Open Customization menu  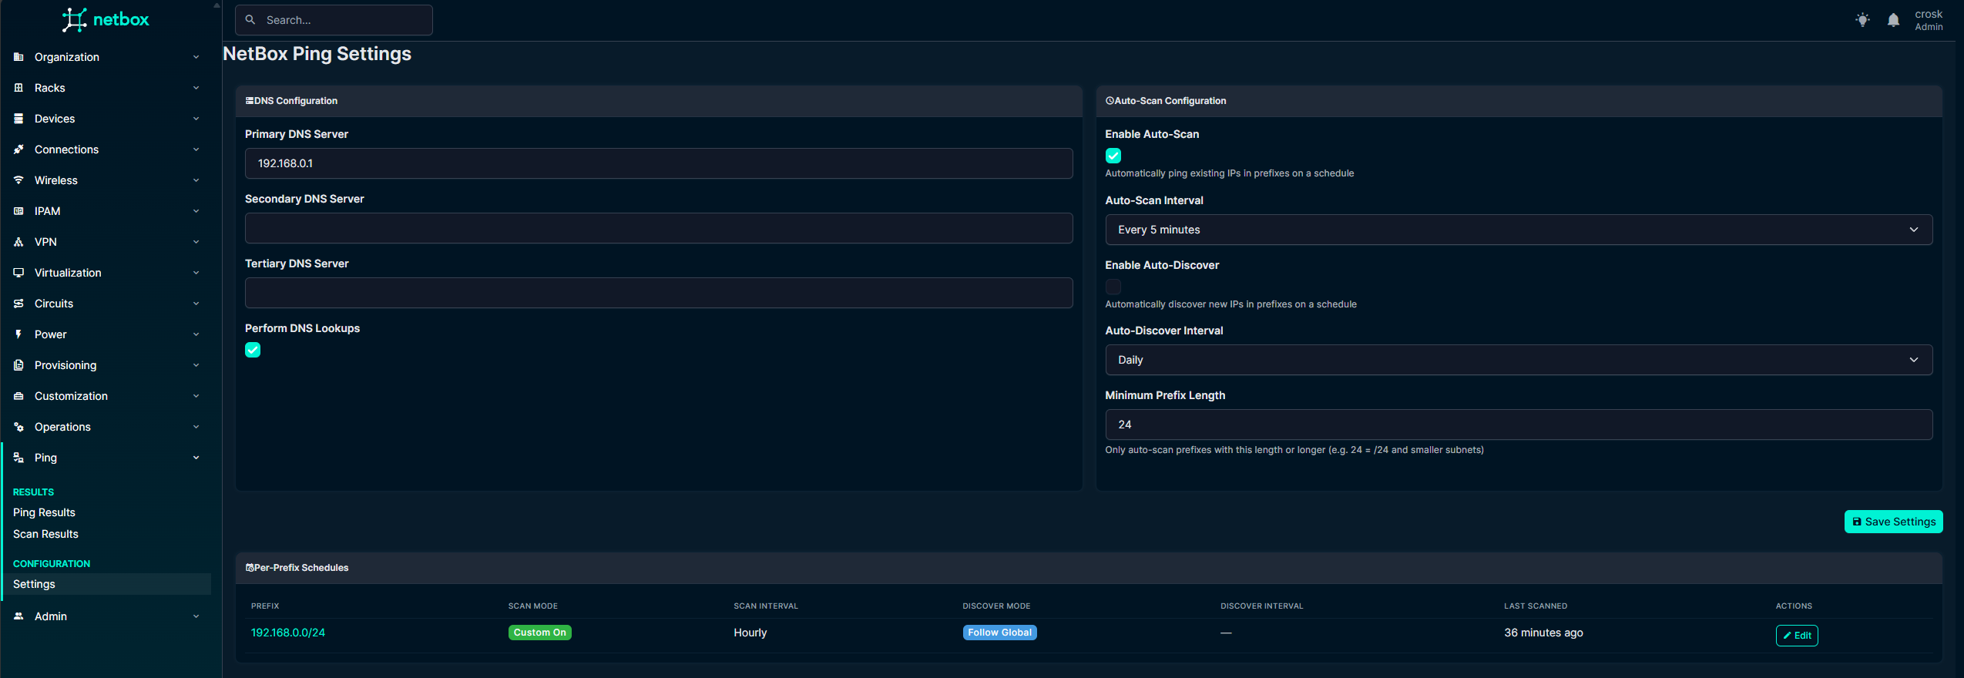coord(106,396)
